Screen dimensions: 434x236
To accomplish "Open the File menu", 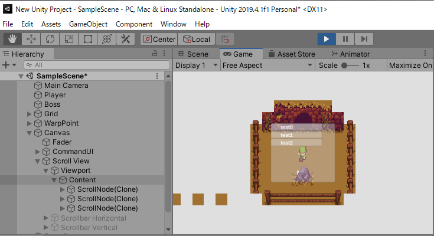I will (8, 24).
